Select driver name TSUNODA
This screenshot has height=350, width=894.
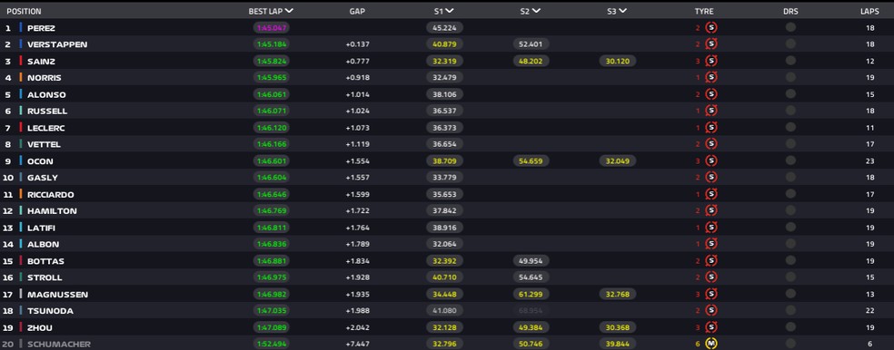click(50, 311)
